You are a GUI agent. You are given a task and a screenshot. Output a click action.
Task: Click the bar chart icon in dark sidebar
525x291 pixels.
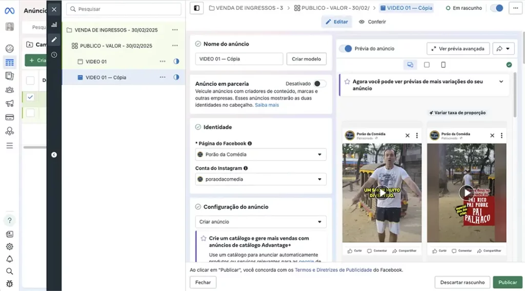point(54,25)
